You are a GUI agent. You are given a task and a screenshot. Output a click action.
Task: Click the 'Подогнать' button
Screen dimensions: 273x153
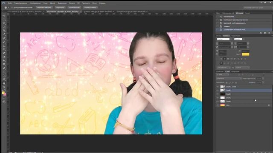(60, 8)
